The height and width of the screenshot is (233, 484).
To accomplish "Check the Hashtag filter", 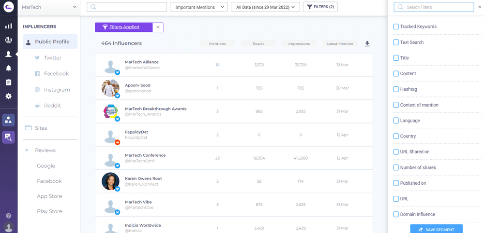I will tap(396, 89).
